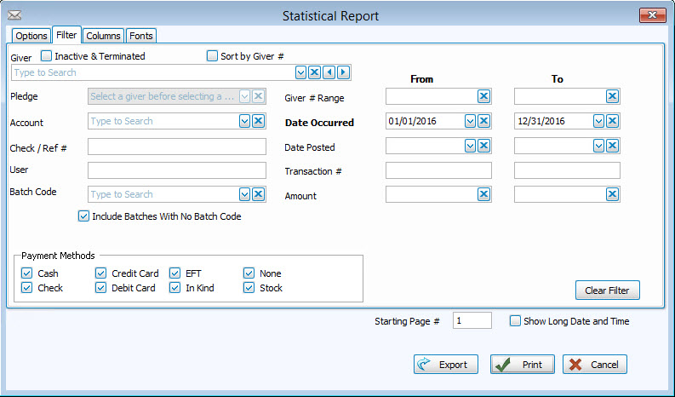
Task: Clear the Batch Code field with X icon
Action: (x=259, y=194)
